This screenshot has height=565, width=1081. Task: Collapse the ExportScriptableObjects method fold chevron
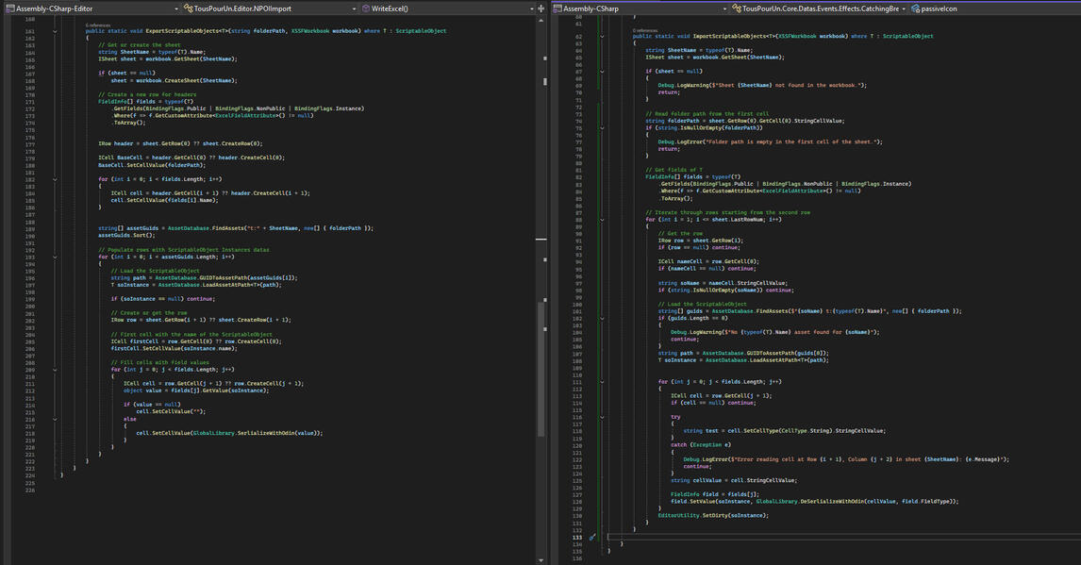[53, 32]
